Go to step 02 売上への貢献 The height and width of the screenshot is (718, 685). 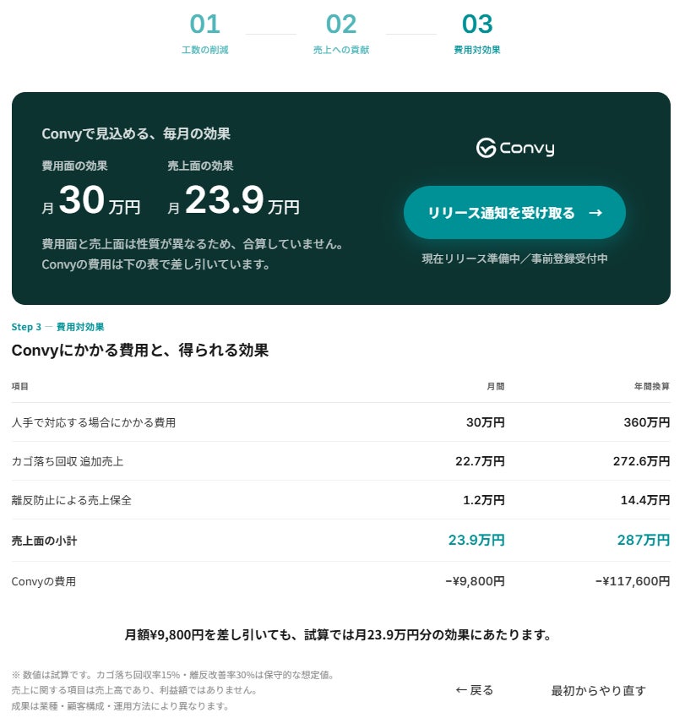coord(341,34)
